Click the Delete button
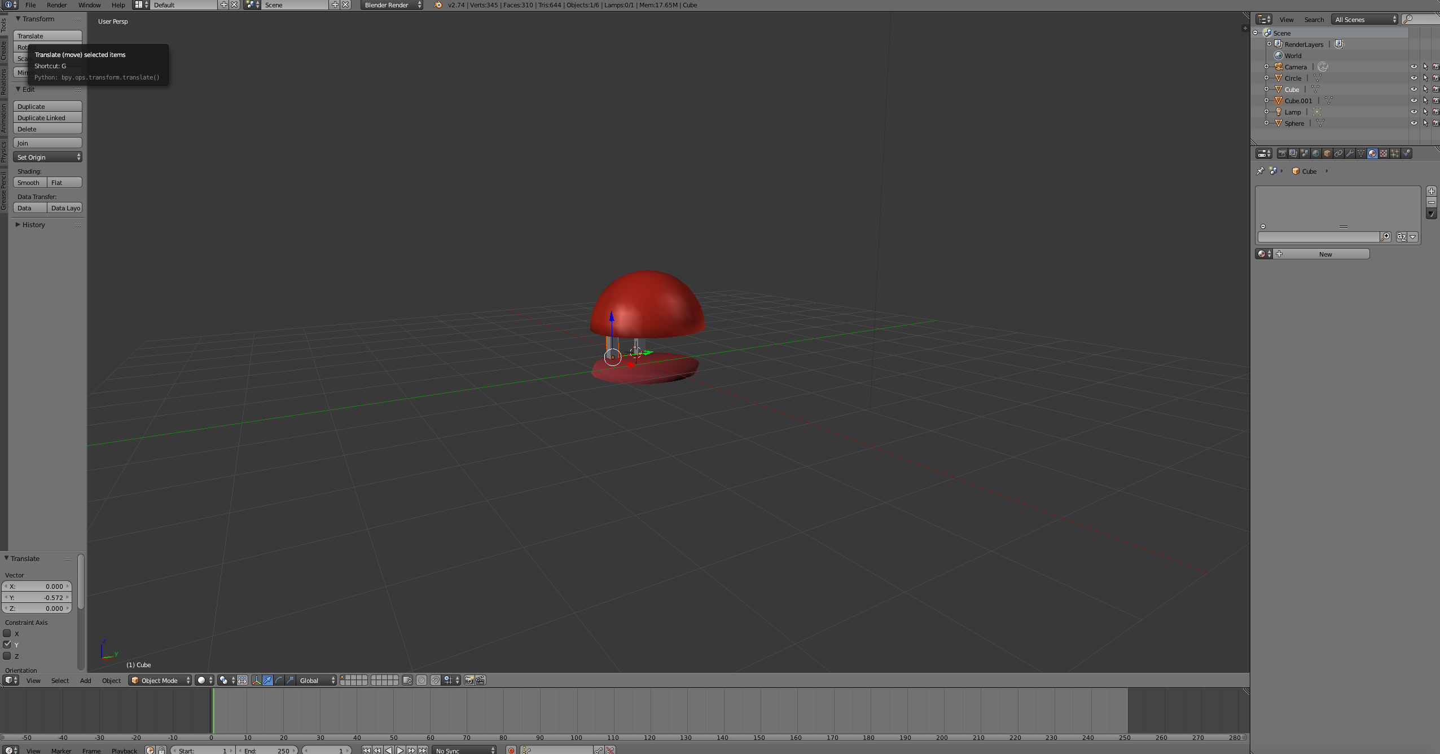 click(x=47, y=129)
